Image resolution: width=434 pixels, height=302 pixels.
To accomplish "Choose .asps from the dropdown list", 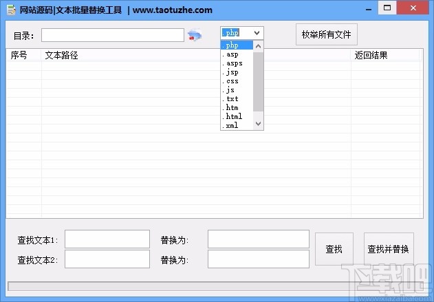I will point(237,63).
